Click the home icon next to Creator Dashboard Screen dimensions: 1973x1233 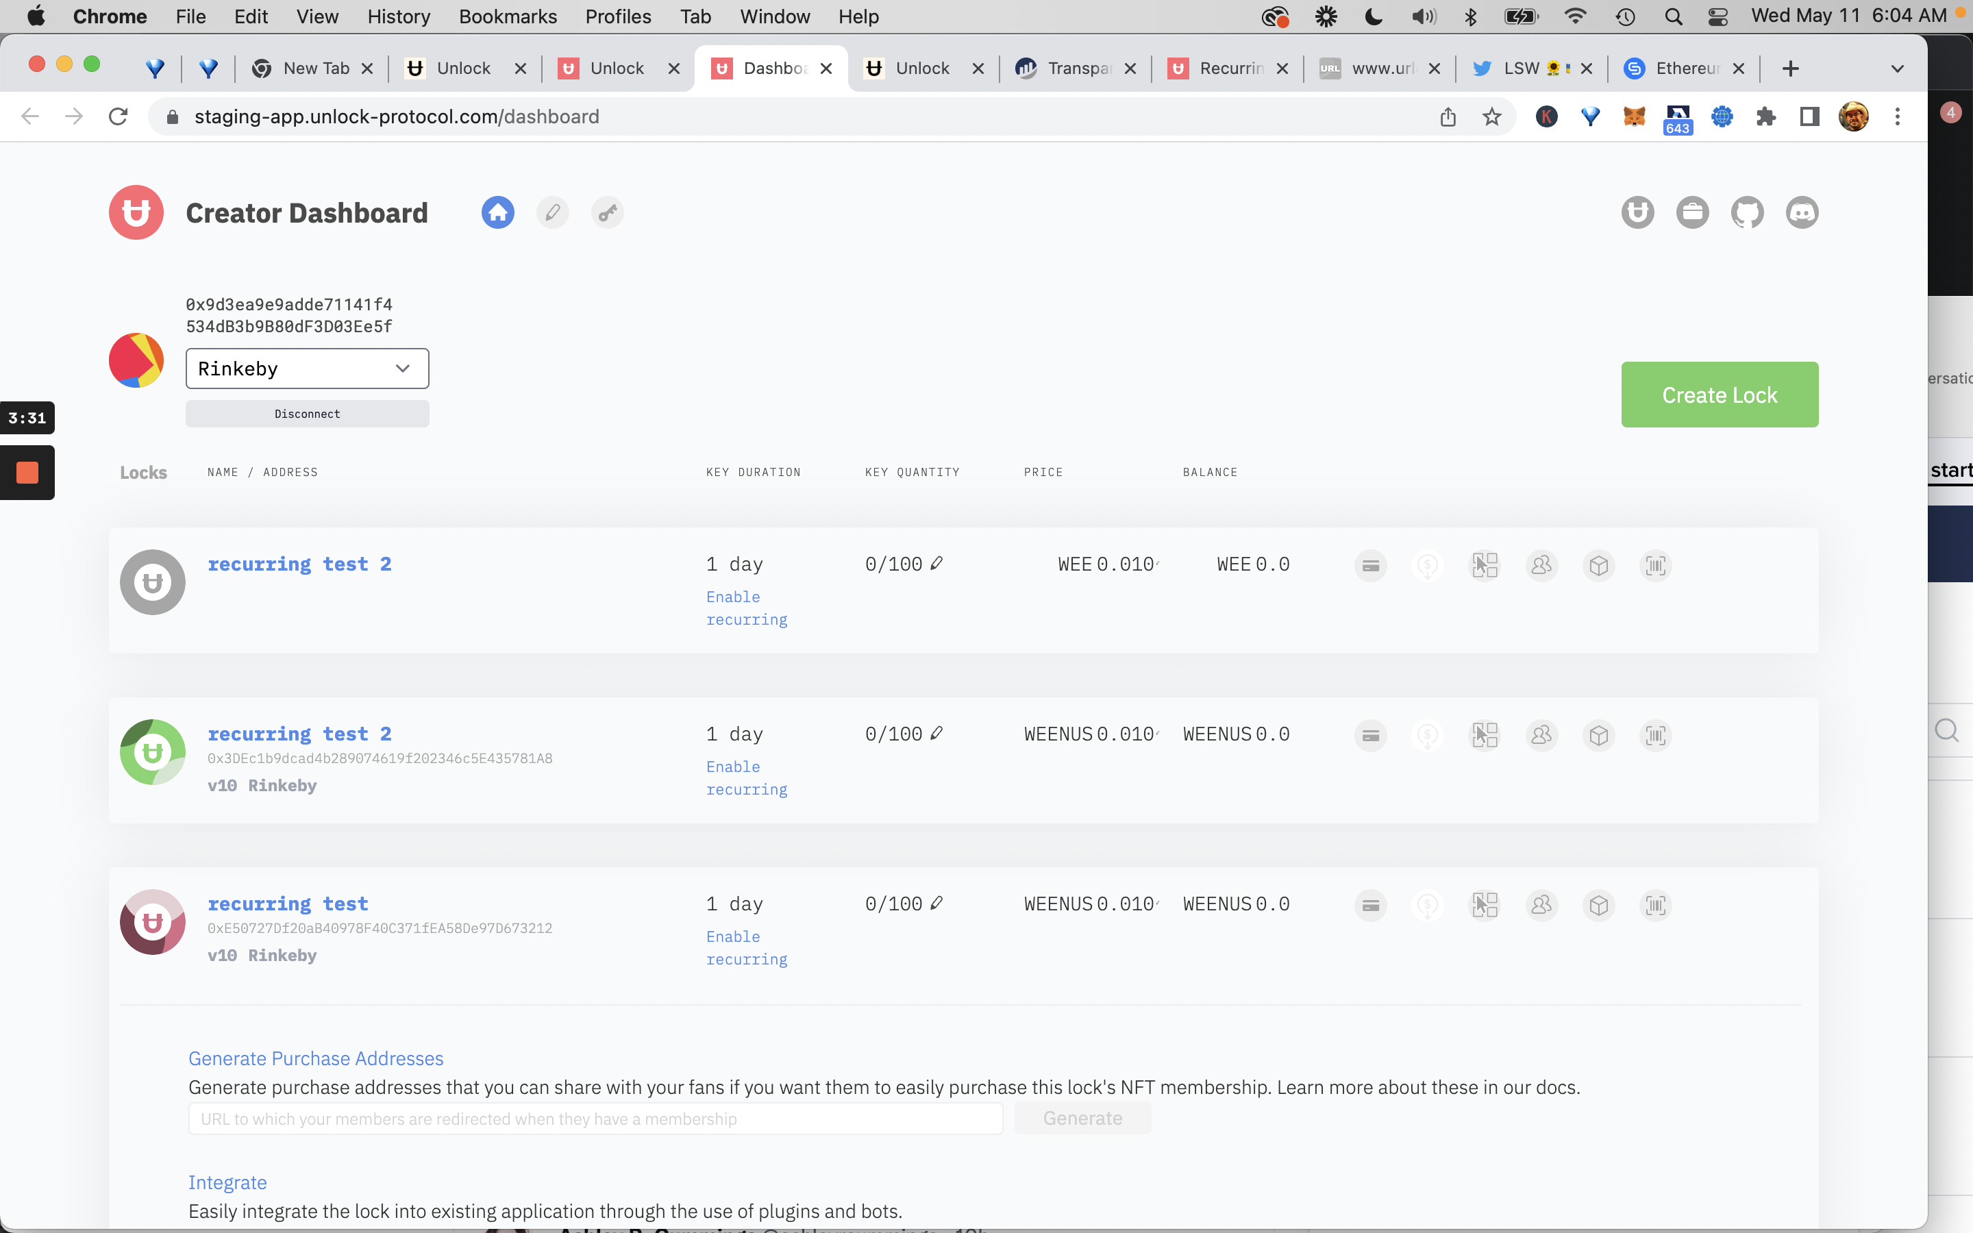498,212
